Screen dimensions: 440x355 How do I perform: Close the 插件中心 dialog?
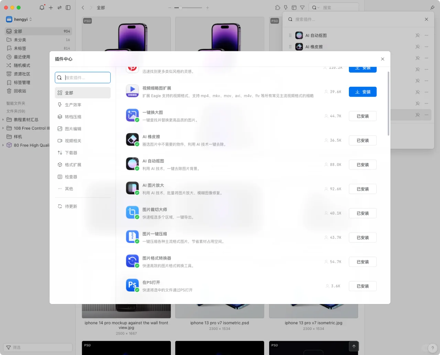pos(383,59)
